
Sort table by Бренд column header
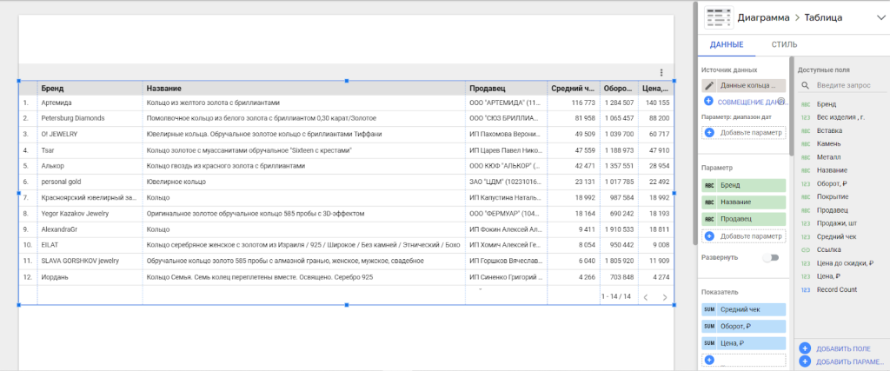click(x=52, y=89)
